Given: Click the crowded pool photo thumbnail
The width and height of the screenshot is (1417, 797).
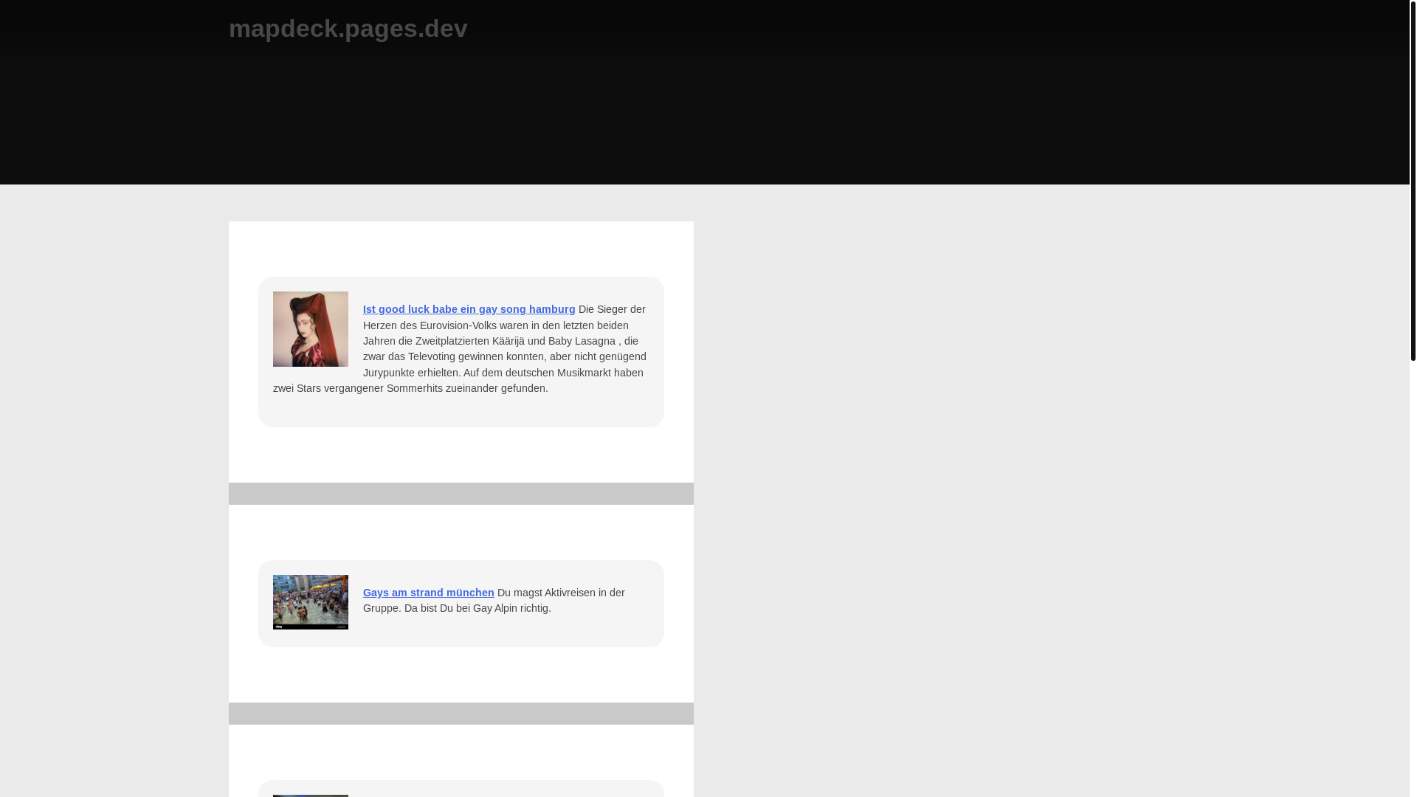Looking at the screenshot, I should click(311, 602).
